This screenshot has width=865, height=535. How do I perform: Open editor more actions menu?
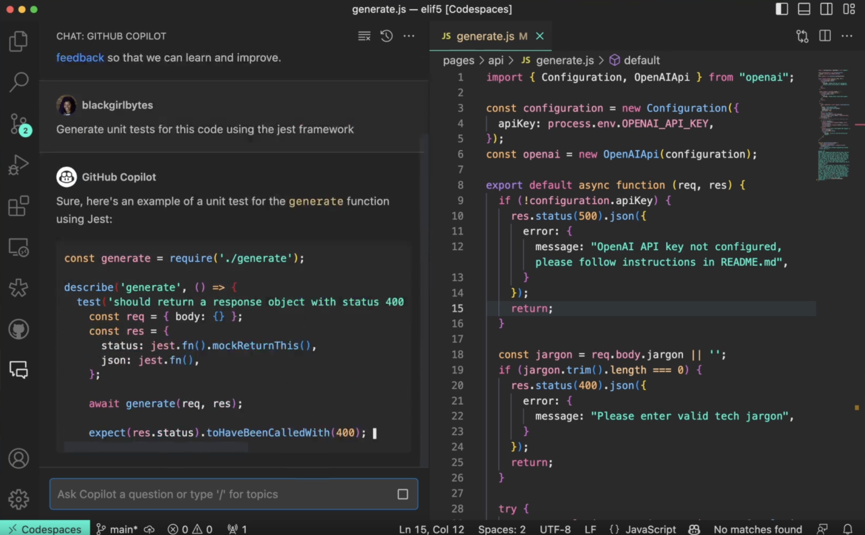(847, 36)
